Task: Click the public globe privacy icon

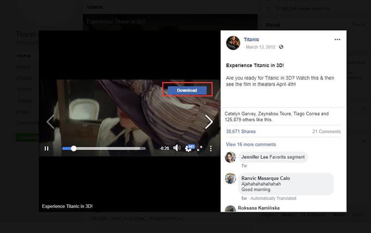Action: coord(281,47)
